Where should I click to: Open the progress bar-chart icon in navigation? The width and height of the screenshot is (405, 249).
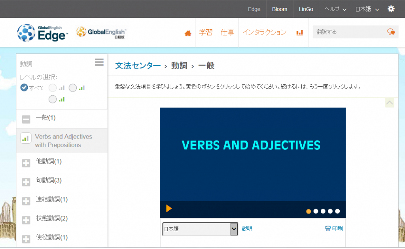(x=300, y=32)
